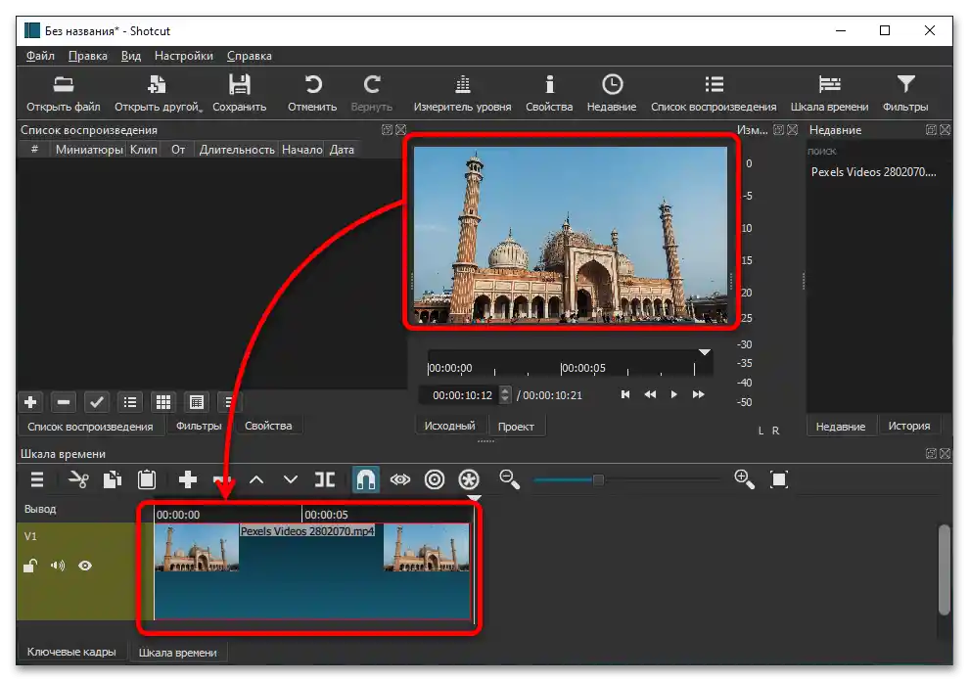Fit the timeline zoom to window

click(779, 479)
